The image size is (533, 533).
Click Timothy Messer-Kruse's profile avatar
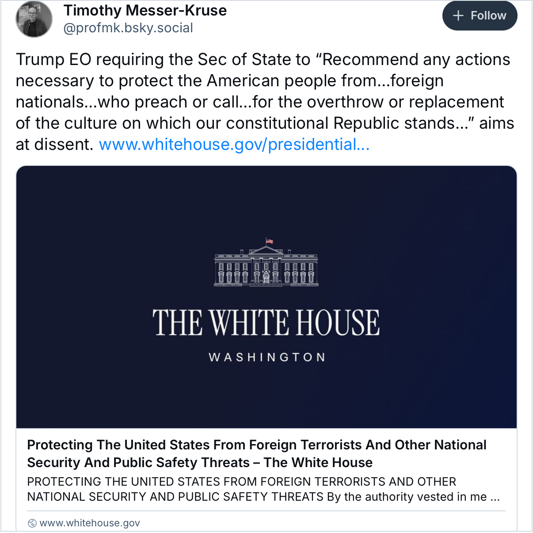34,19
